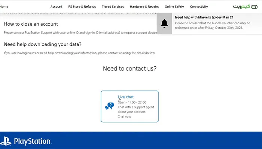Click the Live chat opening hours text
The width and height of the screenshot is (262, 149).
[x=132, y=102]
